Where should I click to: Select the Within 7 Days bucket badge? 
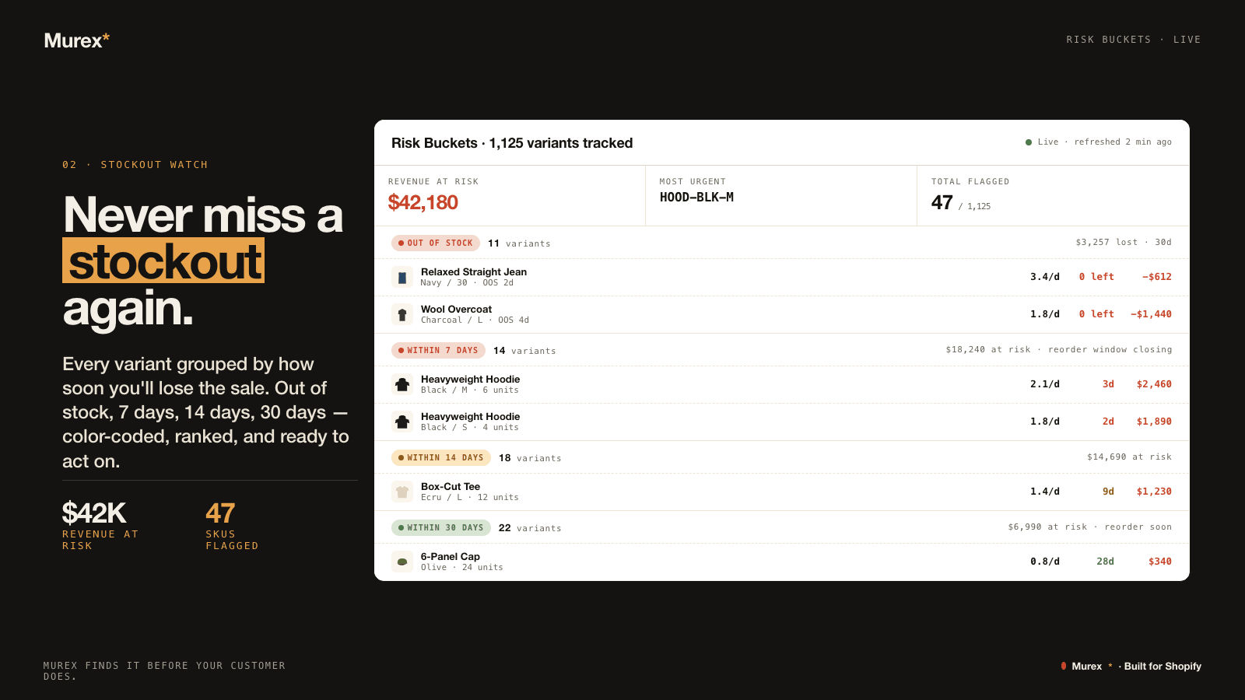[438, 350]
